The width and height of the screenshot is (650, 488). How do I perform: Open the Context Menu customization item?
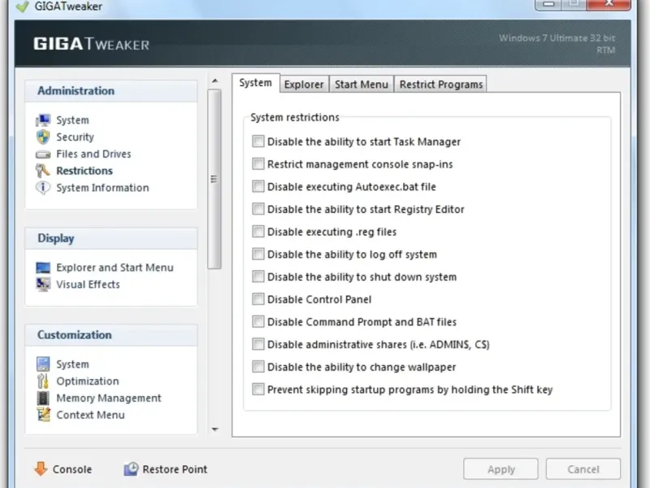pos(90,415)
